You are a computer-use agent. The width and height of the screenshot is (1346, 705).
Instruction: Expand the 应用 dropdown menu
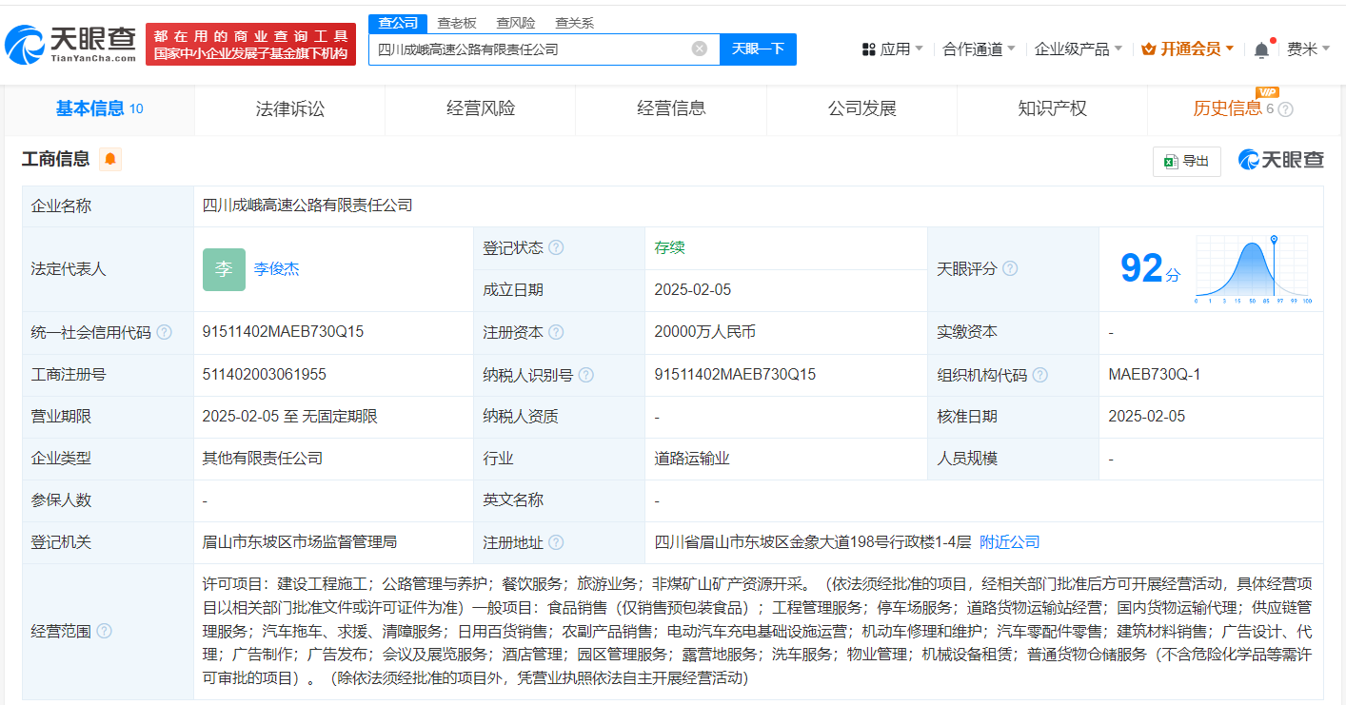pyautogui.click(x=892, y=49)
